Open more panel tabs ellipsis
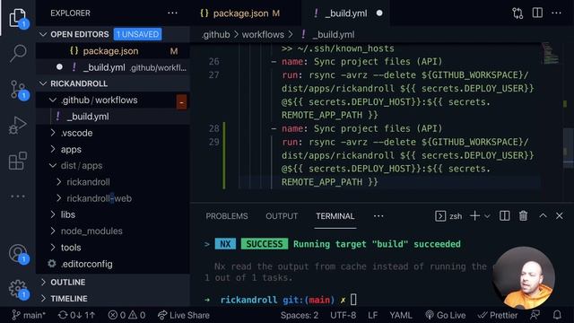This screenshot has height=323, width=574. tap(378, 216)
